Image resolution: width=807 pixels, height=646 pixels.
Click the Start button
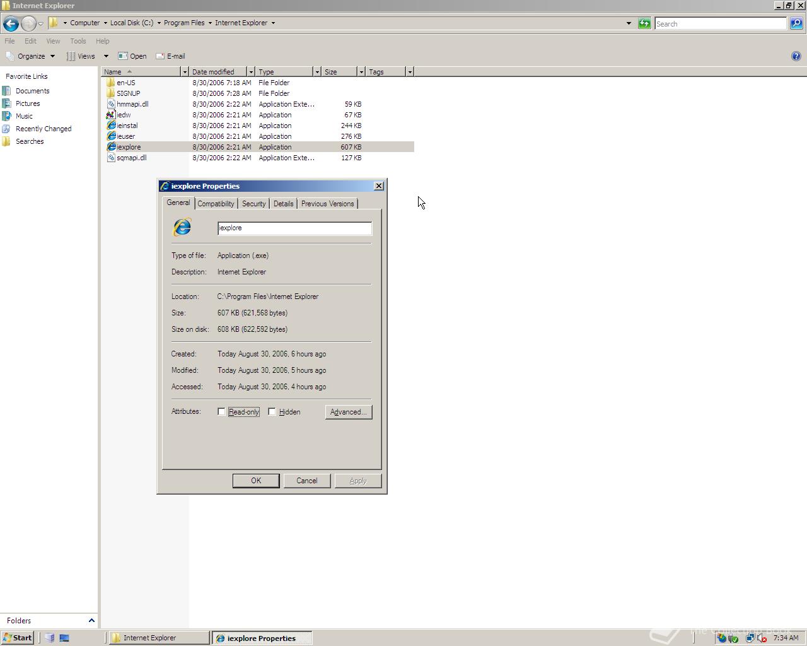point(17,638)
